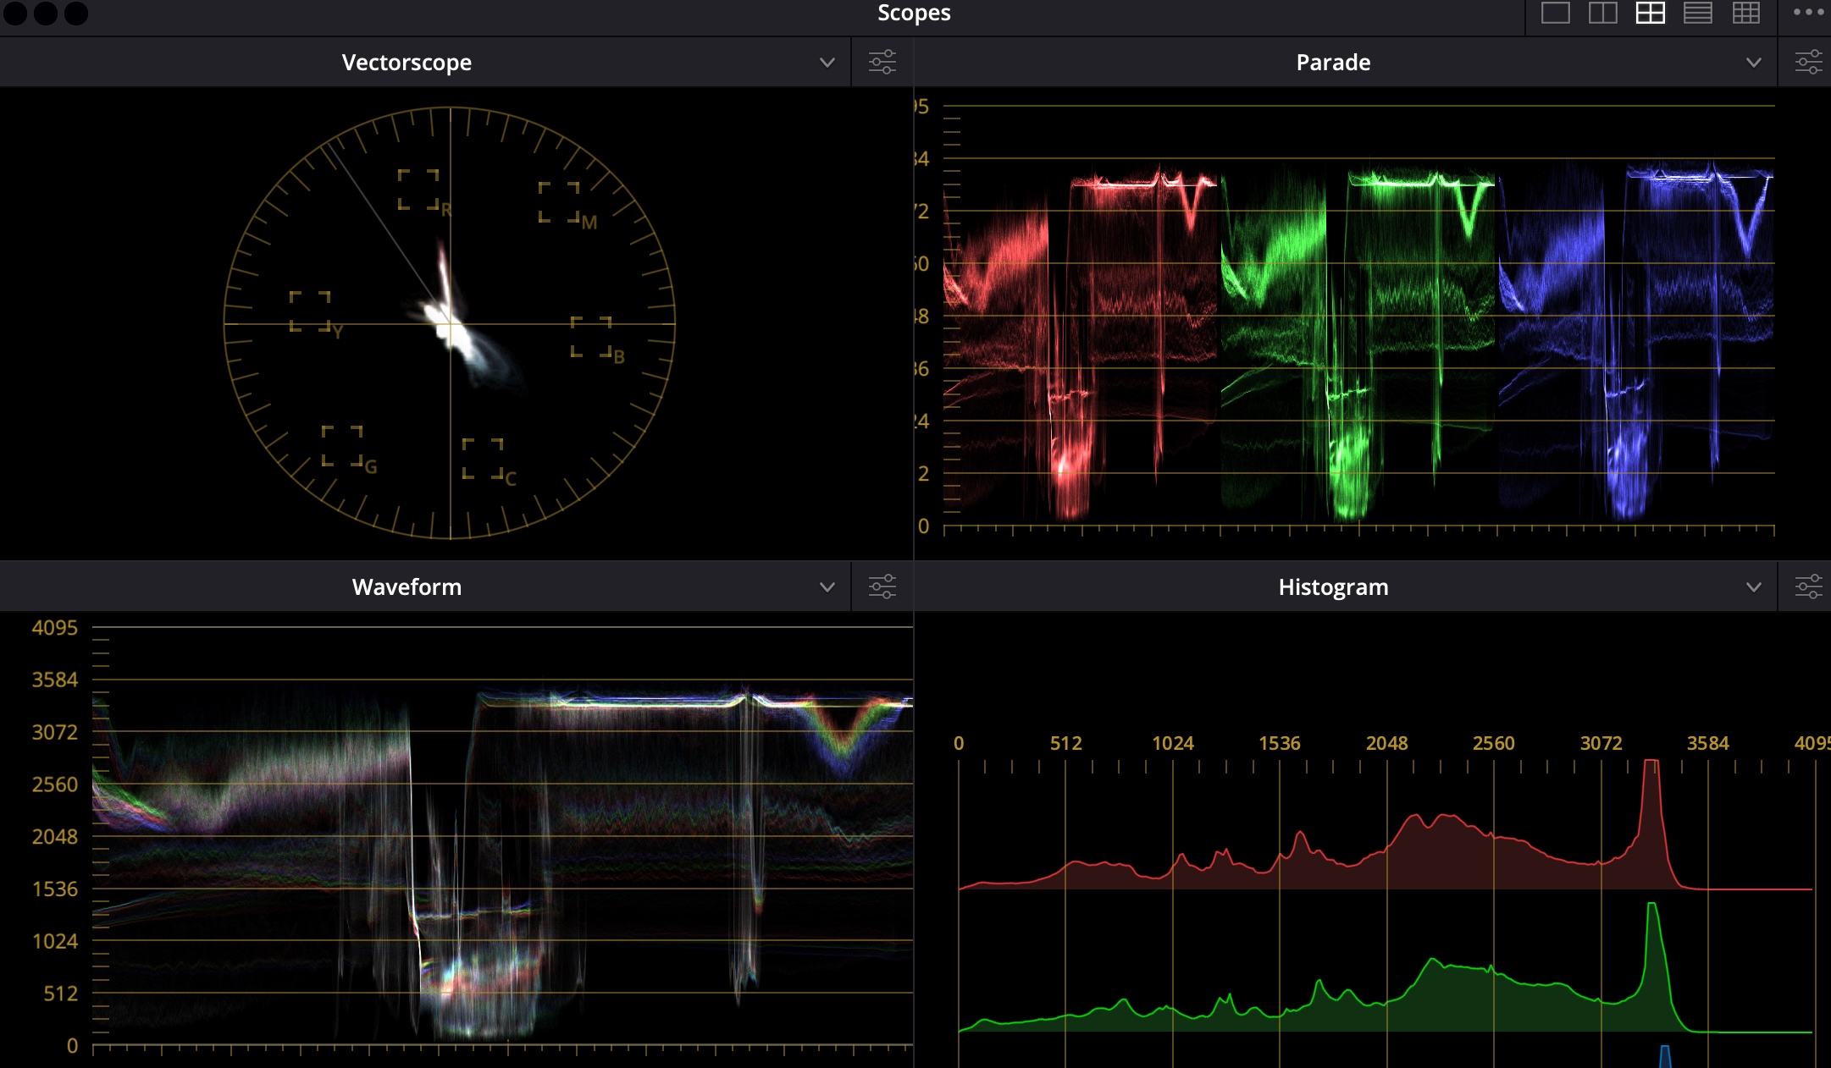The image size is (1831, 1068).
Task: Switch to single scope layout view
Action: click(1555, 13)
